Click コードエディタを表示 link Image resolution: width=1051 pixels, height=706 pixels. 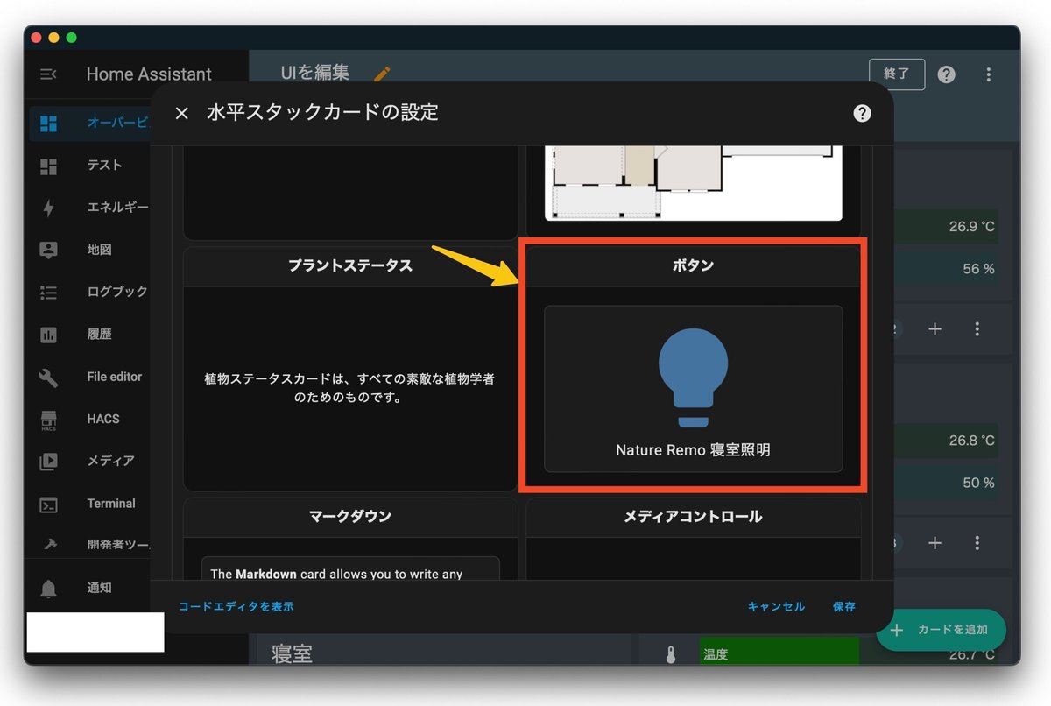236,606
